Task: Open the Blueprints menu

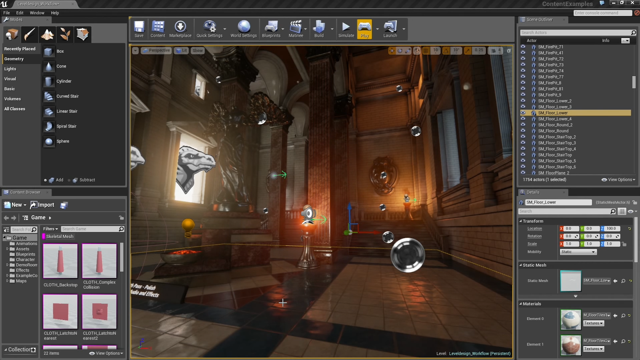Action: 272,29
